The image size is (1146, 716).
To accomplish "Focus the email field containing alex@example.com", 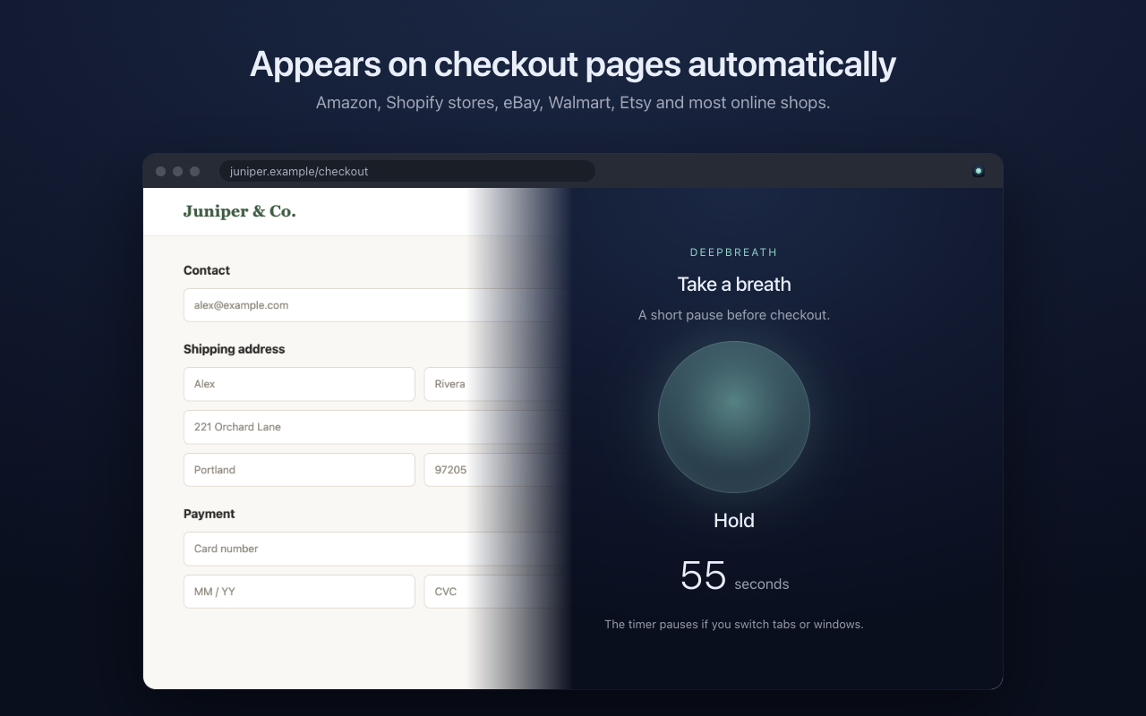I will click(x=378, y=305).
